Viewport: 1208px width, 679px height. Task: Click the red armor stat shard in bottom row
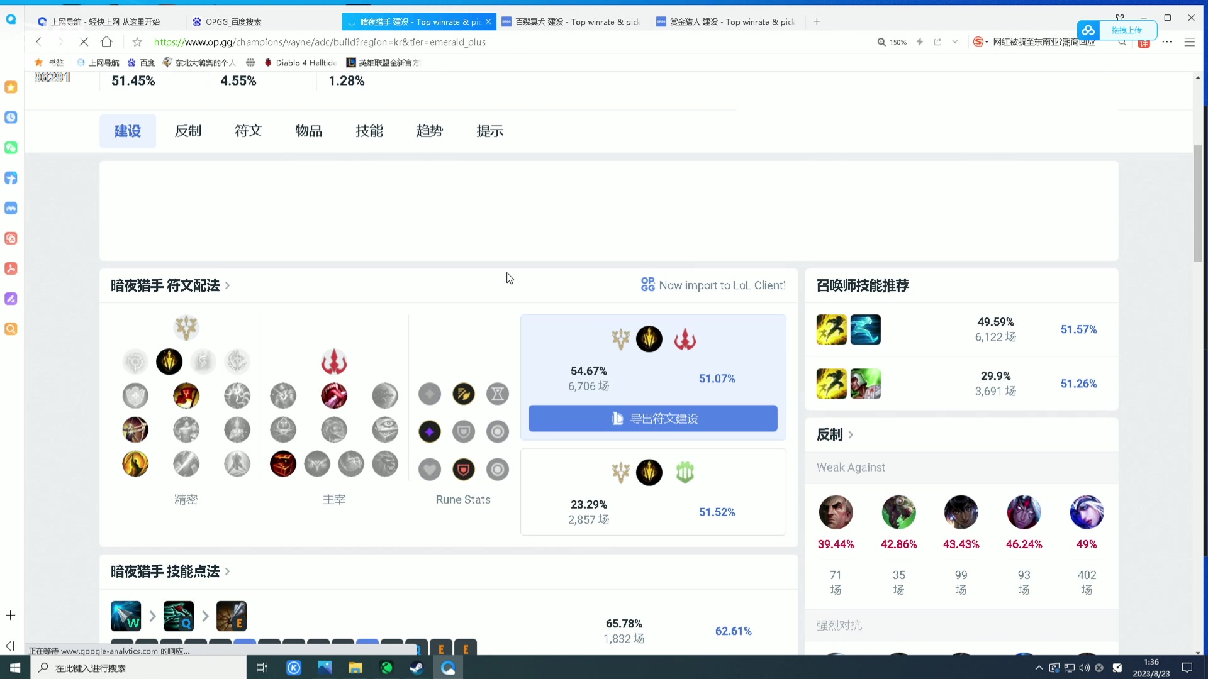[x=464, y=470]
